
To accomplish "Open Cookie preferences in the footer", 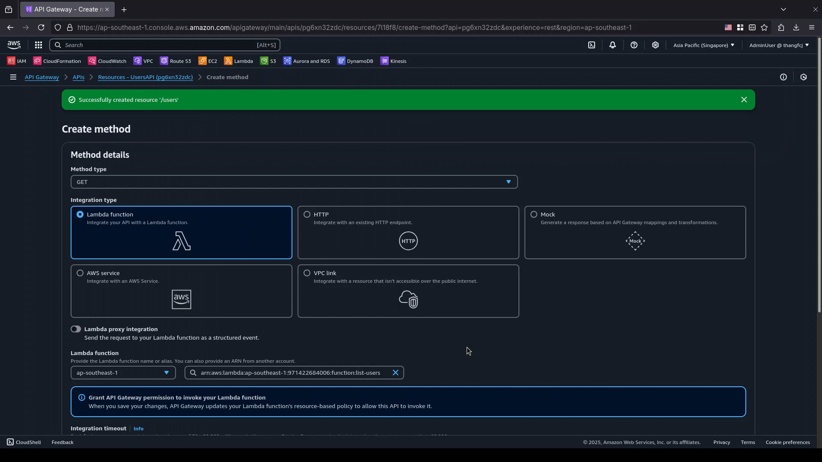I will coord(788,442).
